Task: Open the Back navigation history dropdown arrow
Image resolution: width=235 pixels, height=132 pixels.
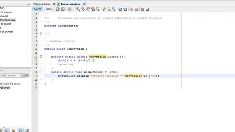Action: tap(66, 9)
